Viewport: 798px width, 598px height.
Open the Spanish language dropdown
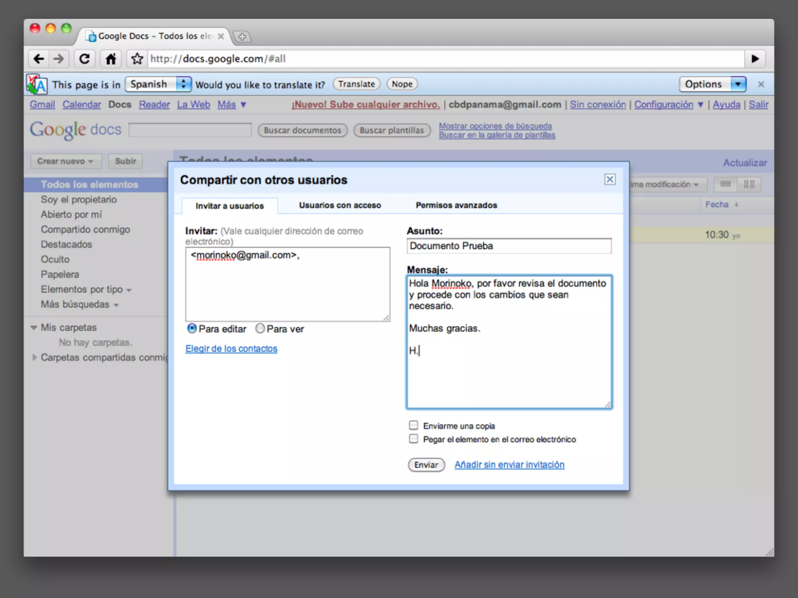(x=158, y=84)
